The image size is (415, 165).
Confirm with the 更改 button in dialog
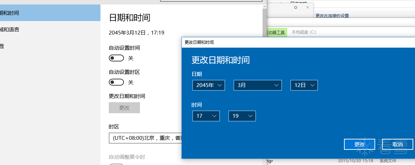pos(360,144)
